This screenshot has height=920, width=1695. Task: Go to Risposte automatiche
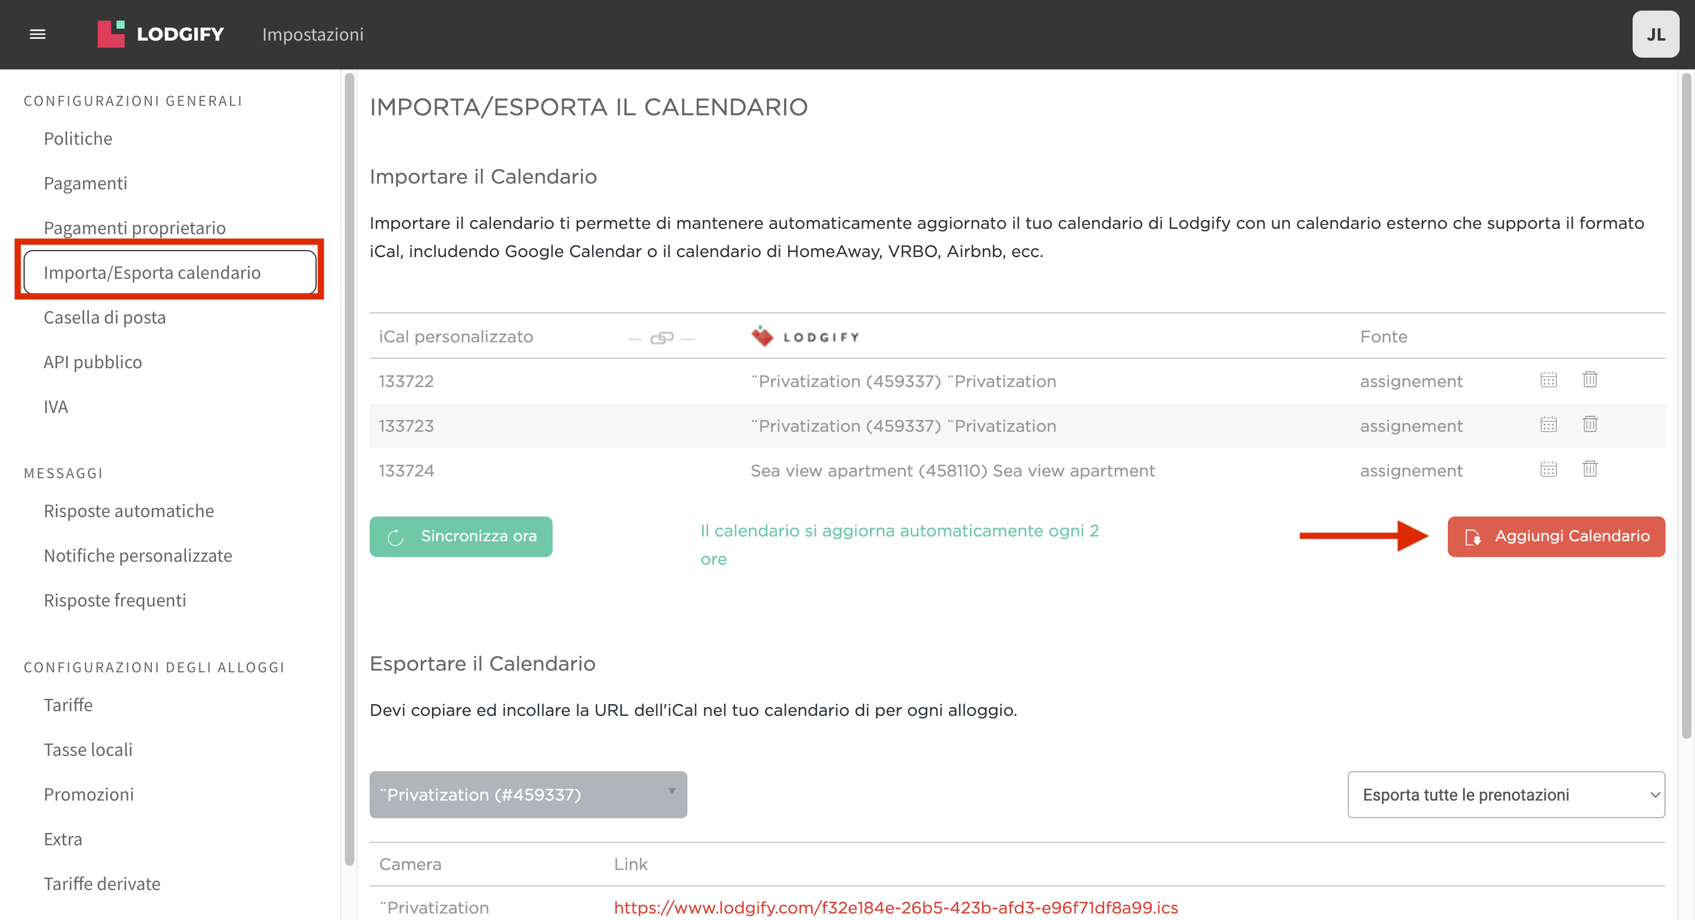coord(128,511)
